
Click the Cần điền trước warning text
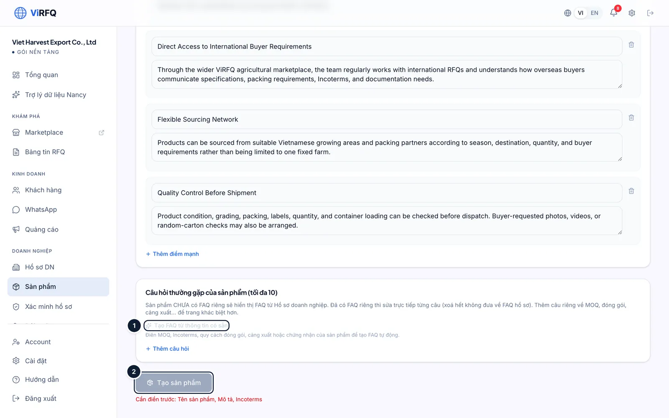(199, 400)
